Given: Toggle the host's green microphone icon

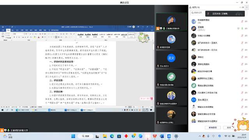Looking at the screenshot, I should coord(242,28).
